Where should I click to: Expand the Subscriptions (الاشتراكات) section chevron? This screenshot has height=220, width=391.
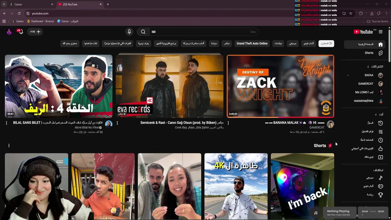click(368, 67)
